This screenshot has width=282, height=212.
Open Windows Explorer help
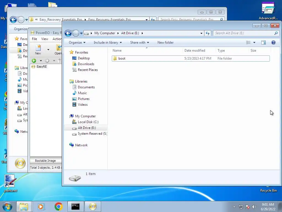click(x=273, y=43)
